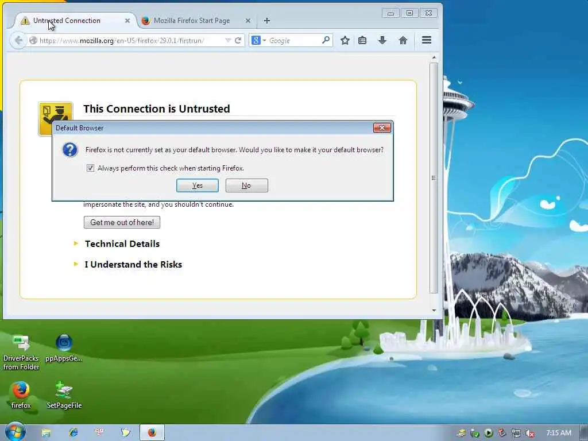Click the Firefox back arrow button
This screenshot has width=588, height=441.
coord(18,40)
